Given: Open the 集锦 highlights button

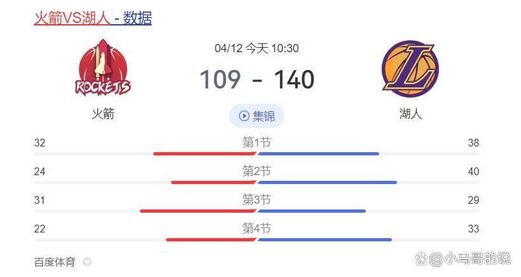Looking at the screenshot, I should 256,116.
